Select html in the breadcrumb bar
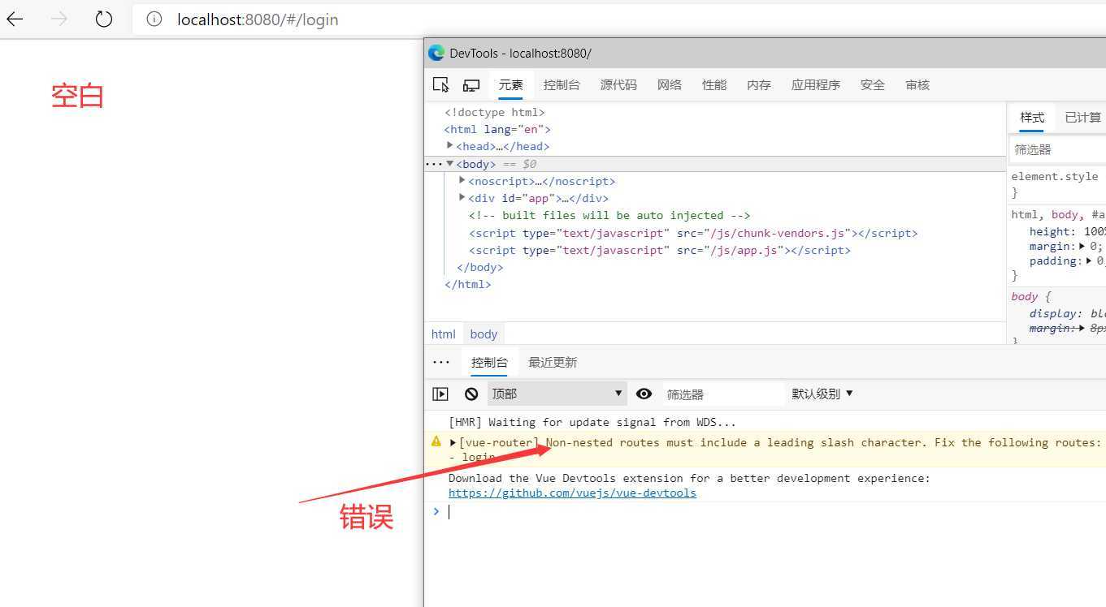 444,334
